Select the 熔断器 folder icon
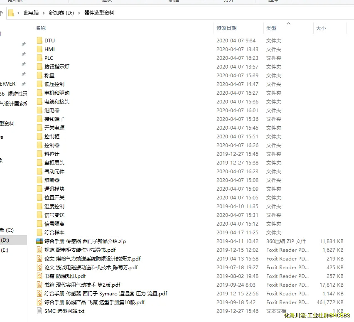 click(39, 180)
